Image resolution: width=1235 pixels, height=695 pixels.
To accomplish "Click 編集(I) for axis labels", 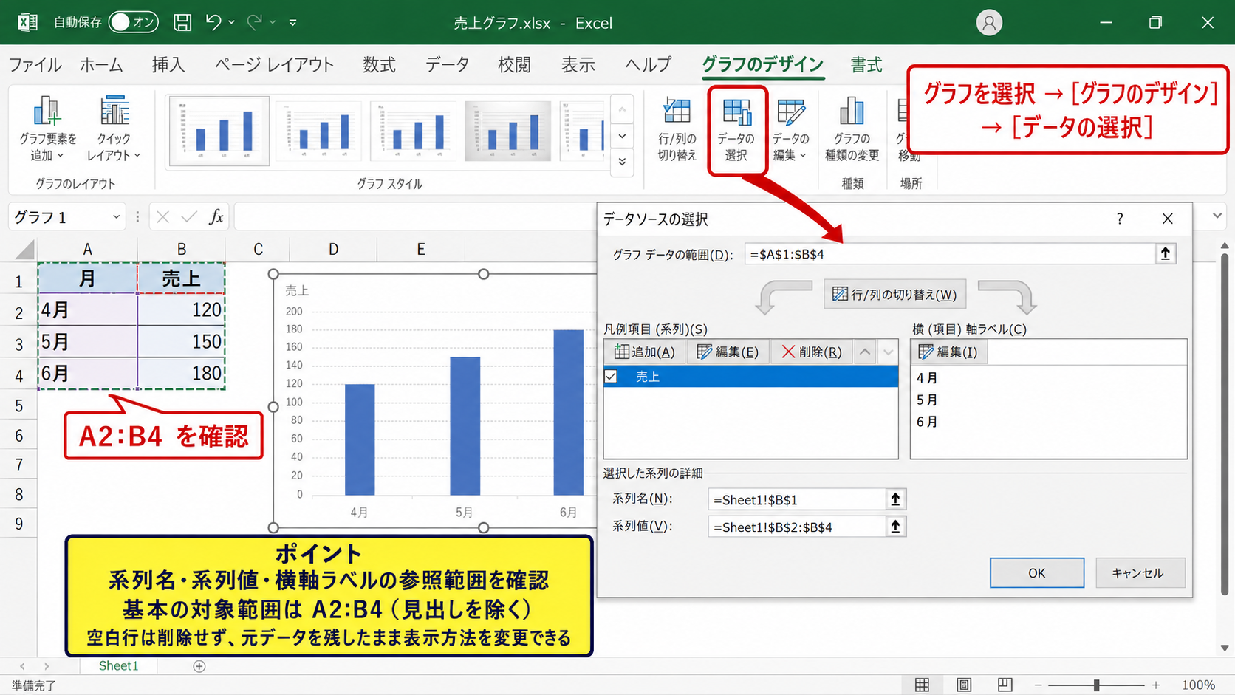I will [949, 352].
